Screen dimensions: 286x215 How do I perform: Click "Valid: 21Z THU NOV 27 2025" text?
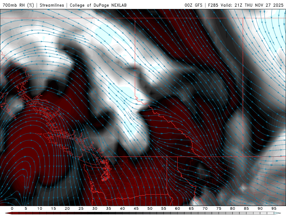(252, 5)
